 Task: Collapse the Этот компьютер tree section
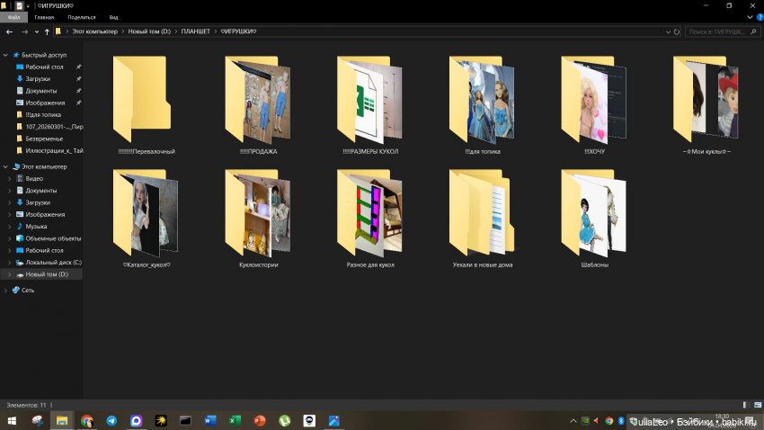point(4,166)
